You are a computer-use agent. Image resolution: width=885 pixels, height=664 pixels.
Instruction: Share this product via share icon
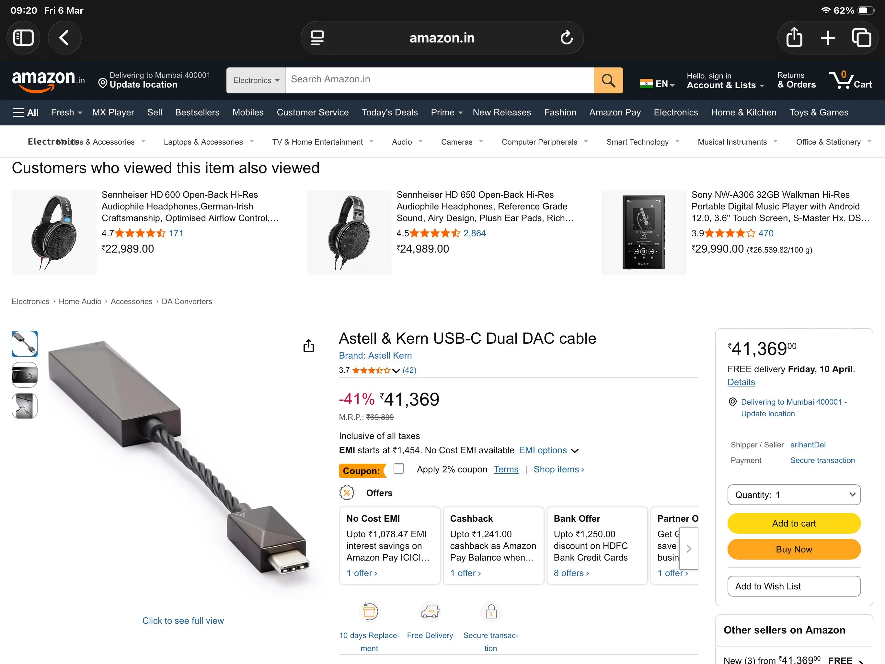tap(308, 346)
